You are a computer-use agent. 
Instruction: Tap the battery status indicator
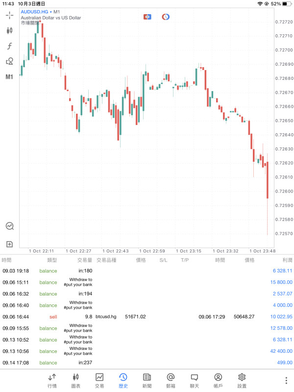(x=286, y=4)
